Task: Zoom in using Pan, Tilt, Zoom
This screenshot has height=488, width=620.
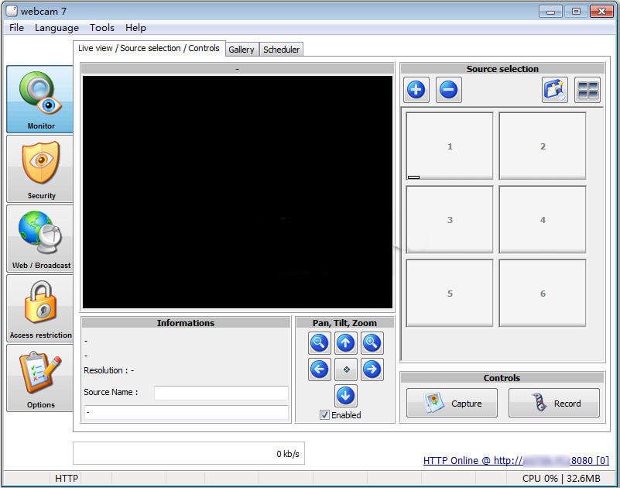Action: [x=372, y=342]
